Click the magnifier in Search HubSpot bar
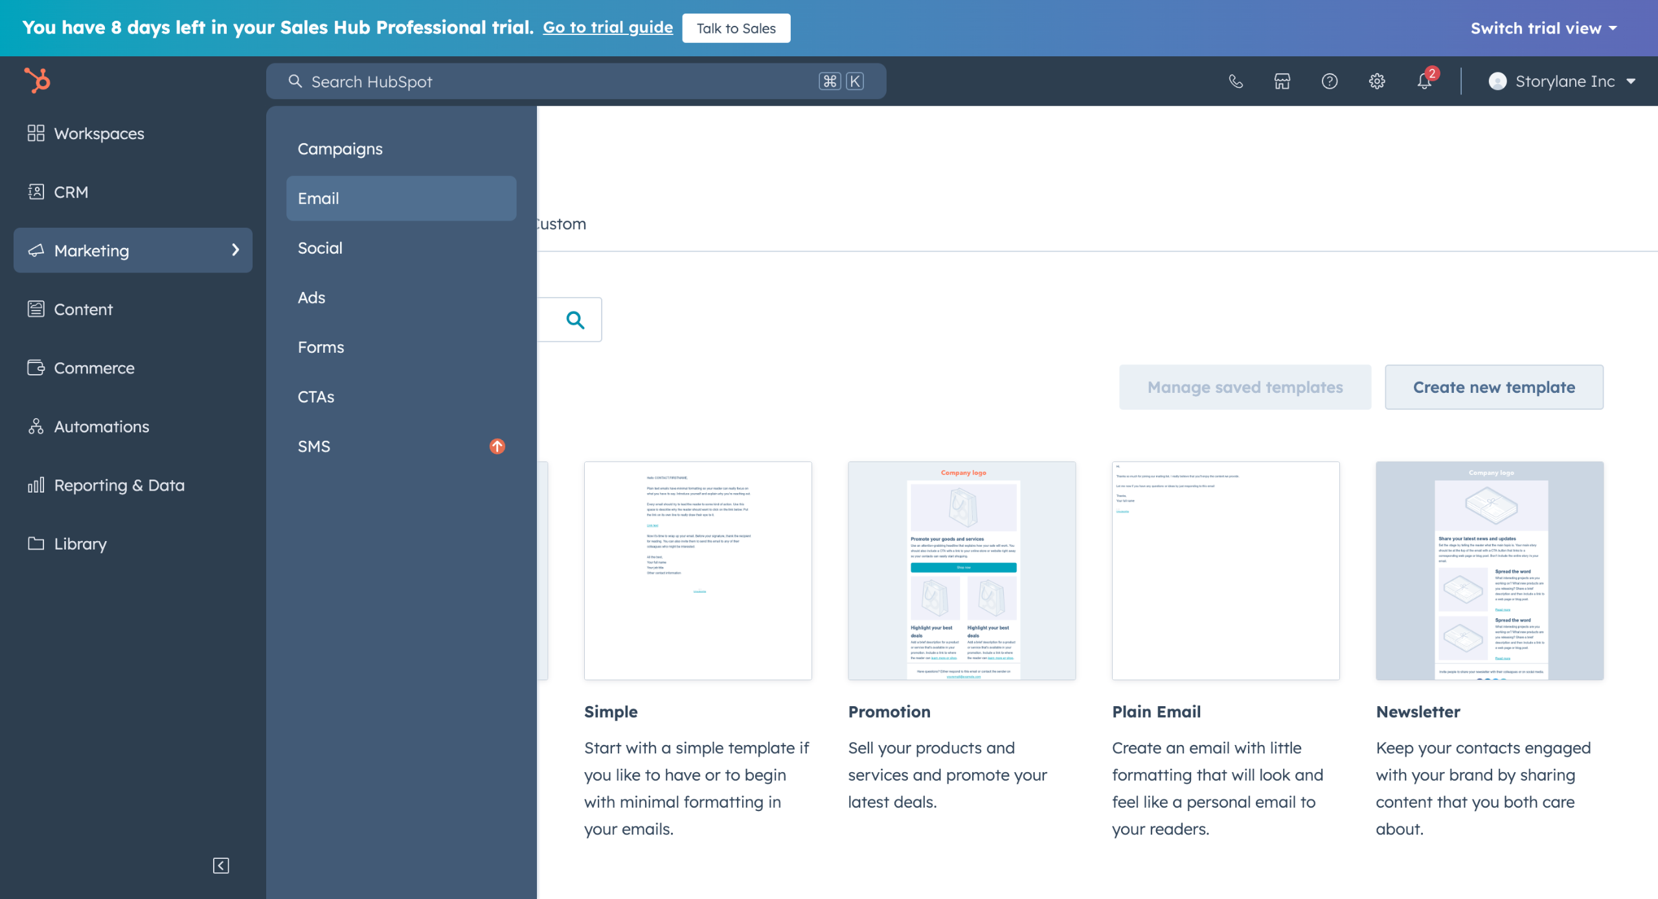 click(x=295, y=81)
